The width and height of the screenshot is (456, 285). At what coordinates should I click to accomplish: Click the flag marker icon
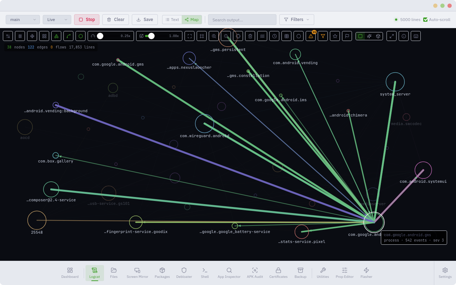(347, 36)
